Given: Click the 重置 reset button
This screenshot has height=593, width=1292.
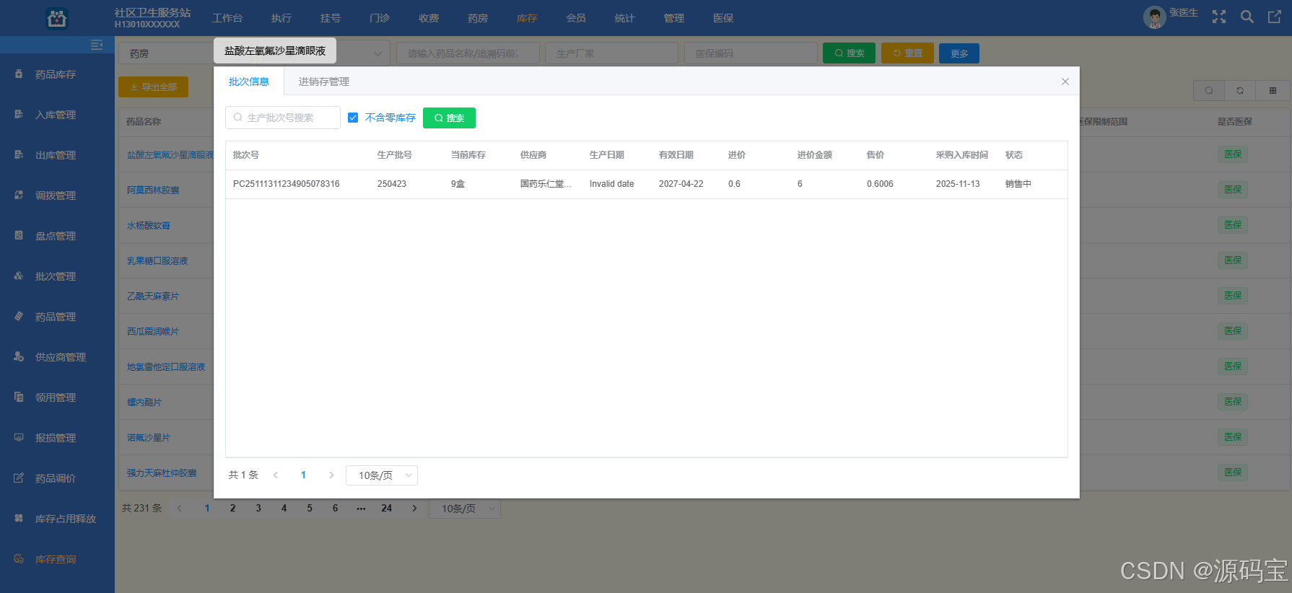Looking at the screenshot, I should point(907,53).
